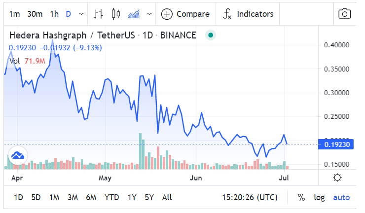The image size is (365, 213).
Task: Click the Jul label on time axis
Action: coord(284,178)
